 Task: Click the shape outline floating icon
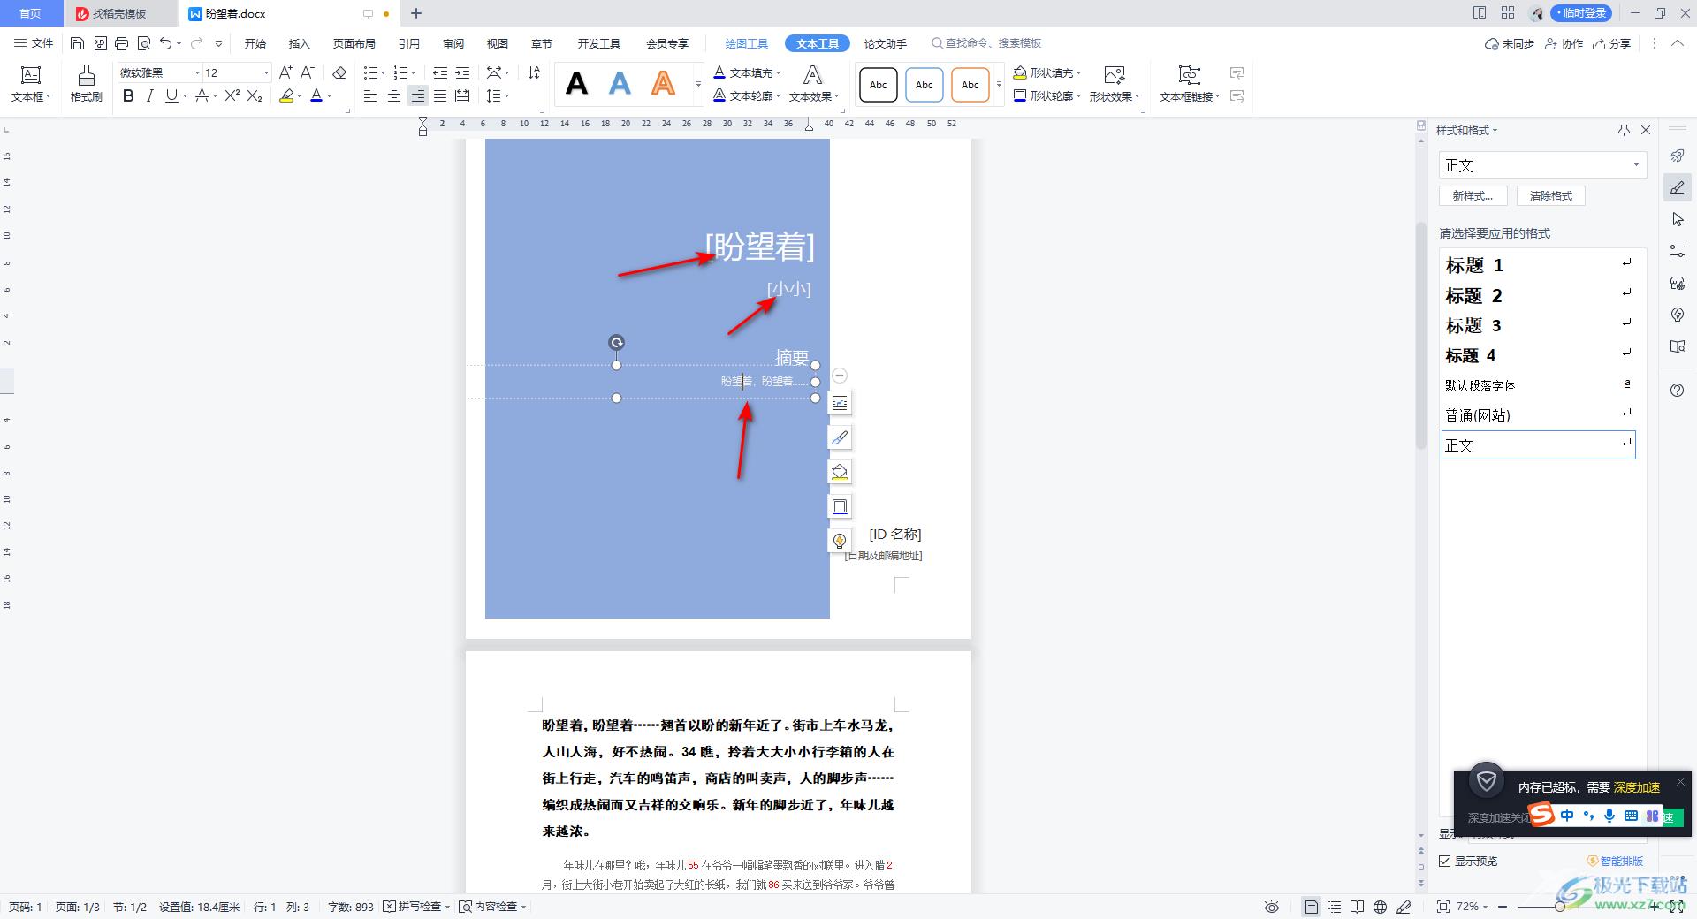[x=840, y=506]
